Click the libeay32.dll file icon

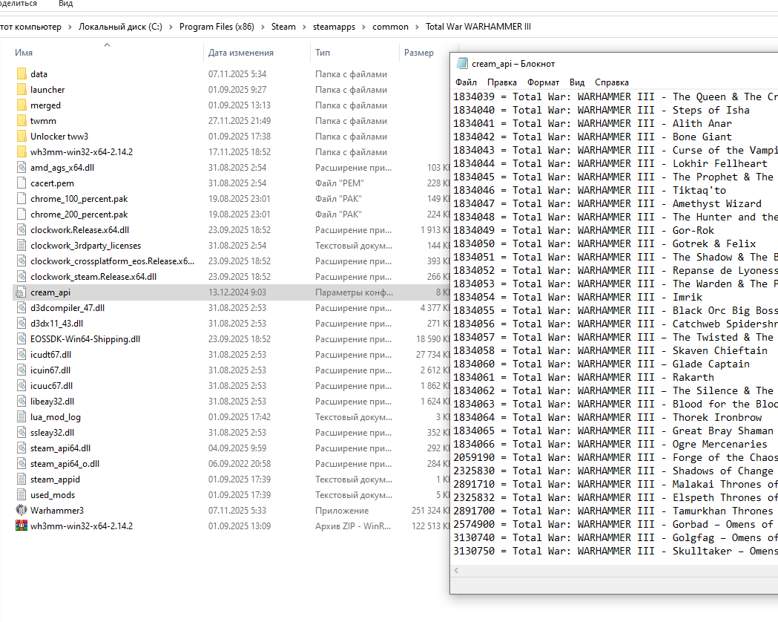pos(22,401)
